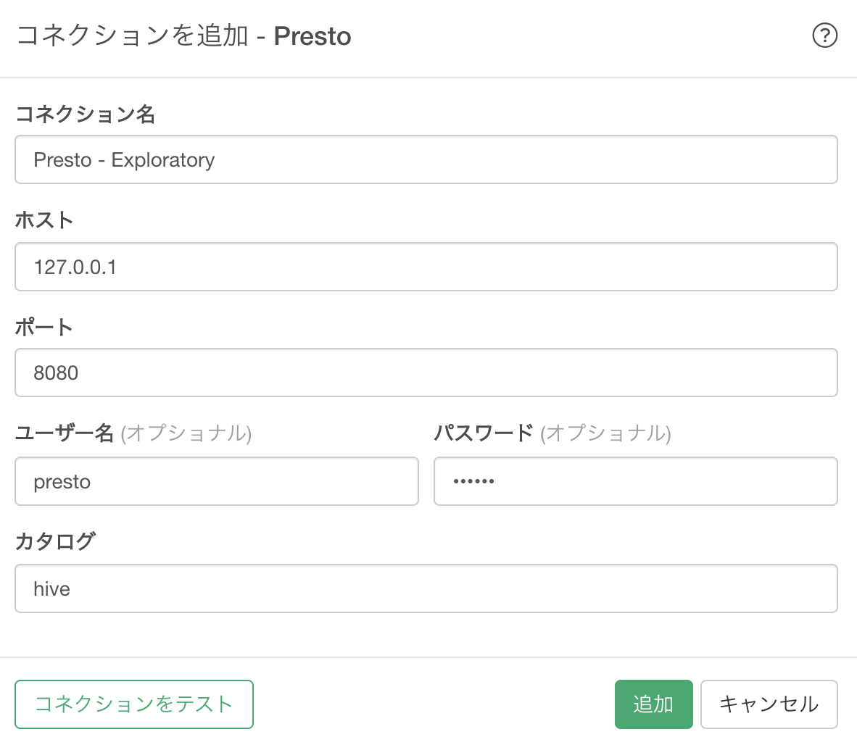Select the ポート field showing 8080
857x745 pixels.
(426, 372)
